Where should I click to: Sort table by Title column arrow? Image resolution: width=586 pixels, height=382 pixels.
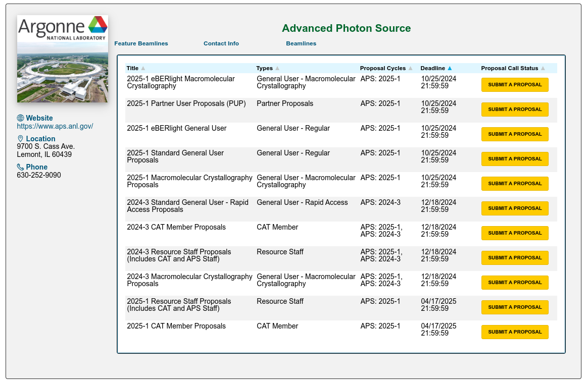(143, 68)
